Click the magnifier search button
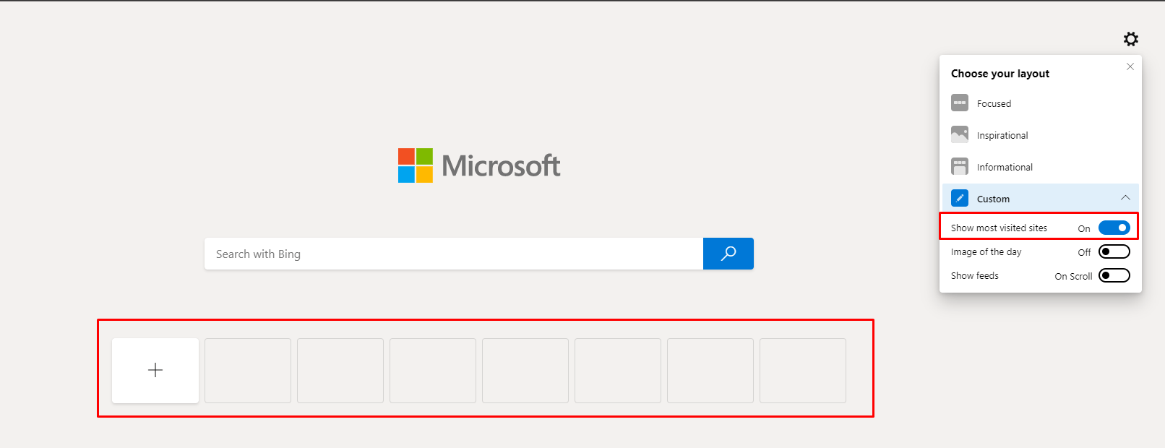The height and width of the screenshot is (448, 1165). pos(728,254)
